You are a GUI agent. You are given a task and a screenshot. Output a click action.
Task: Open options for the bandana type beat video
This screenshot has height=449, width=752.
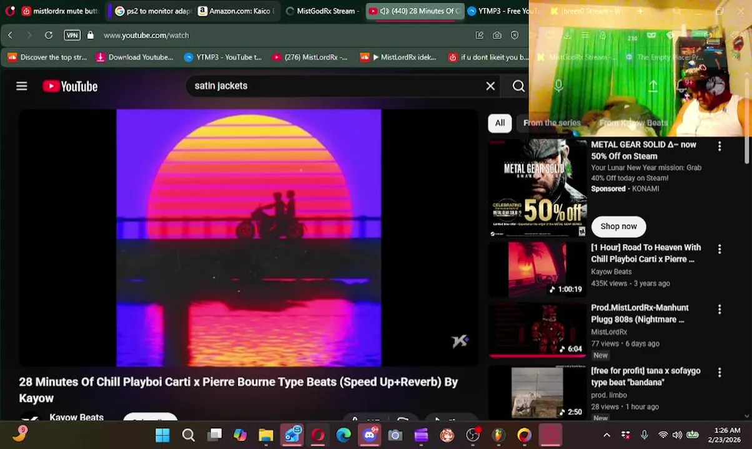[x=720, y=372]
